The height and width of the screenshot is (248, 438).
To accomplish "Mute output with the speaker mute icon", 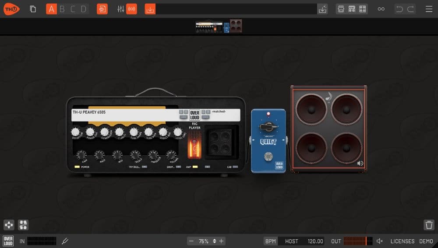I will [x=380, y=241].
